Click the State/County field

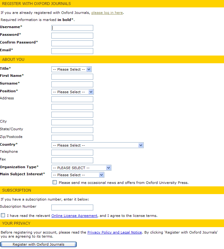pyautogui.click(x=72, y=130)
